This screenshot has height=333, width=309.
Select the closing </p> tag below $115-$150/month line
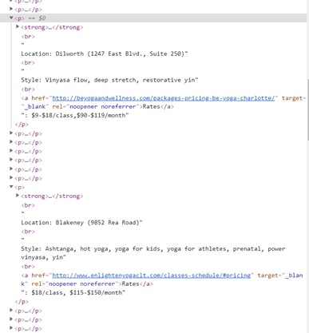22,302
